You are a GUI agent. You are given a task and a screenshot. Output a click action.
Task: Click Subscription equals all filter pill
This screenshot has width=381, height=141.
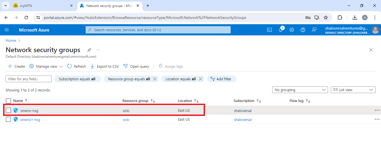click(x=77, y=79)
